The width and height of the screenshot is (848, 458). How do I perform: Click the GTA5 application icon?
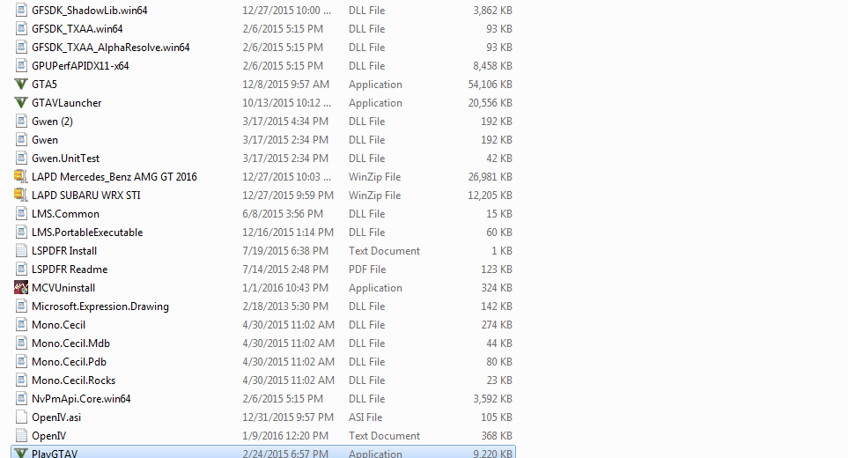[21, 85]
